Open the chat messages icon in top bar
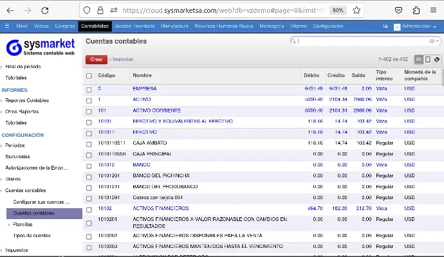Screen dimensions: 444x257 click(385, 26)
